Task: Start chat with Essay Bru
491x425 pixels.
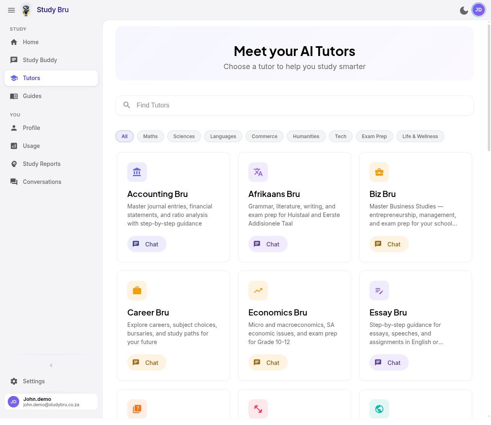Action: coord(389,363)
